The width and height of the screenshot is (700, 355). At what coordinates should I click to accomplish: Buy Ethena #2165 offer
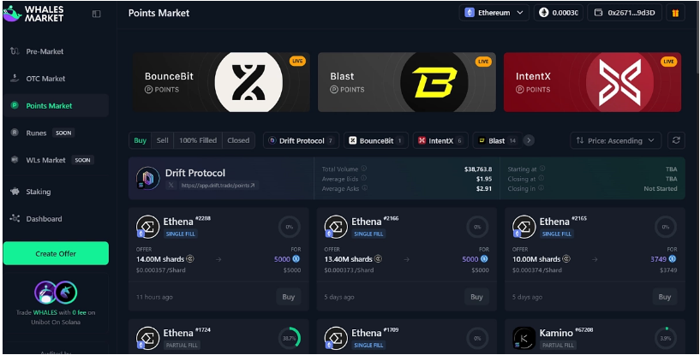(x=664, y=297)
